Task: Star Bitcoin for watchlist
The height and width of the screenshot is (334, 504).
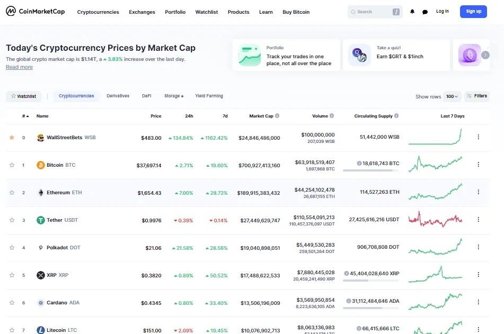Action: pos(12,165)
